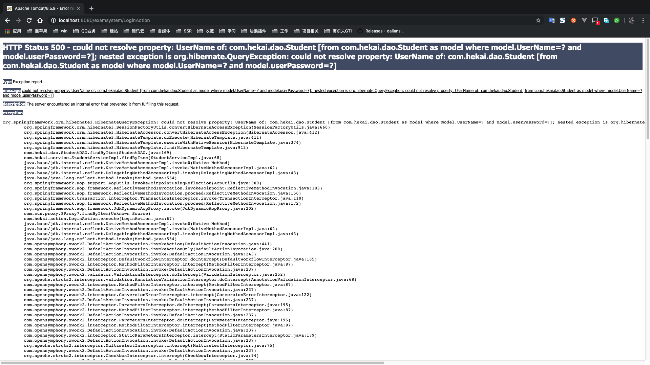Open the blue S extension
650x365 pixels.
tap(563, 20)
